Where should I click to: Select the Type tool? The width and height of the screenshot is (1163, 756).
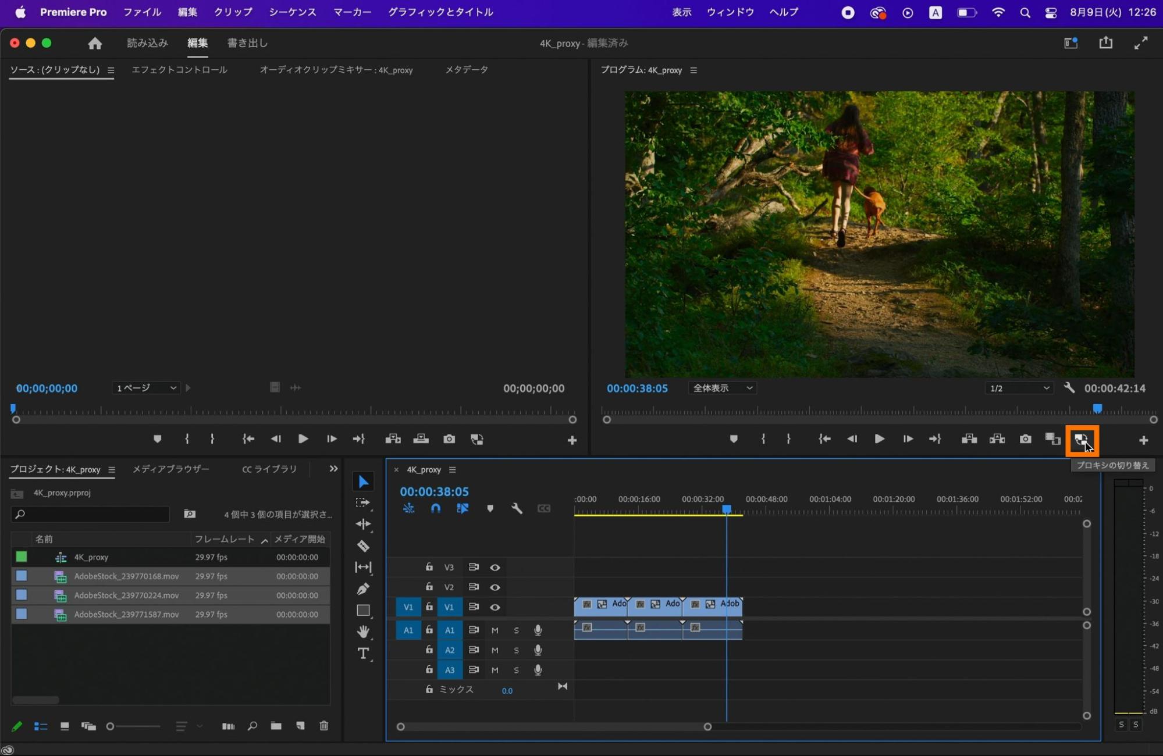tap(363, 653)
